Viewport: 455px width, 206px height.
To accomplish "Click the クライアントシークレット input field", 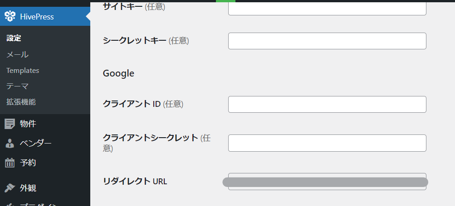I will tap(327, 143).
